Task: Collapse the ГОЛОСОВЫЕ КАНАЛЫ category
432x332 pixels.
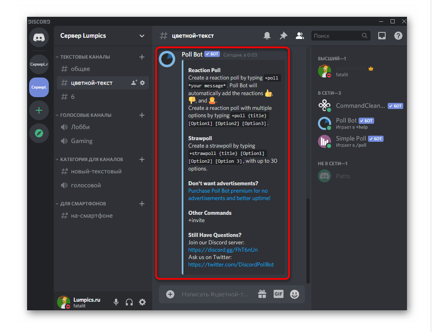Action: (x=85, y=115)
